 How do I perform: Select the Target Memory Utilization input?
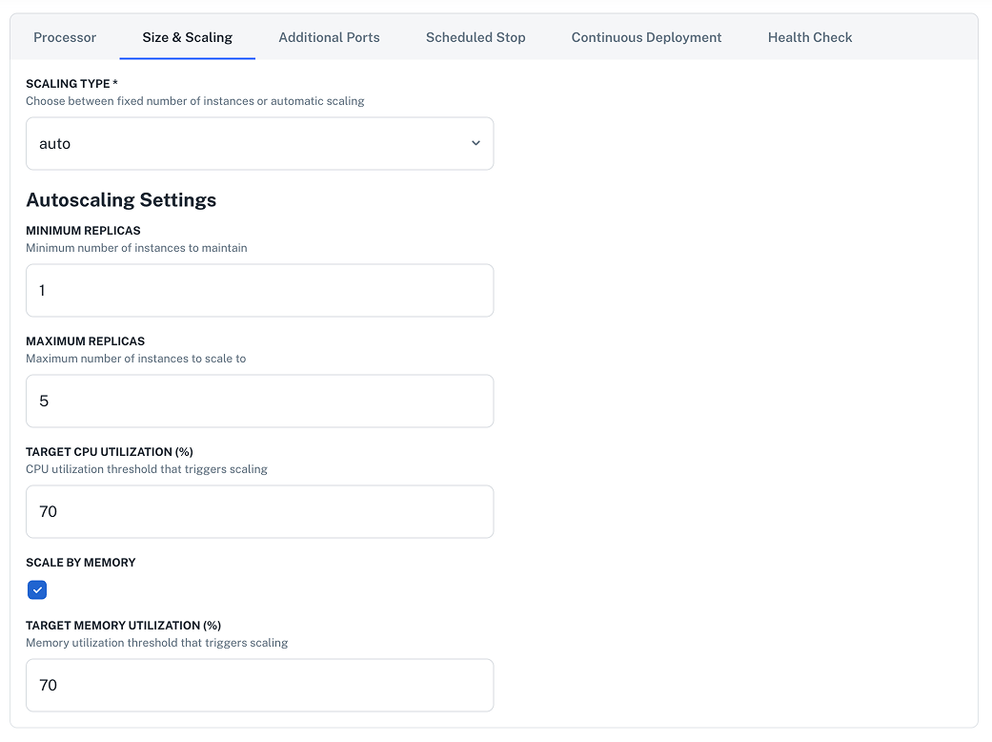[259, 685]
